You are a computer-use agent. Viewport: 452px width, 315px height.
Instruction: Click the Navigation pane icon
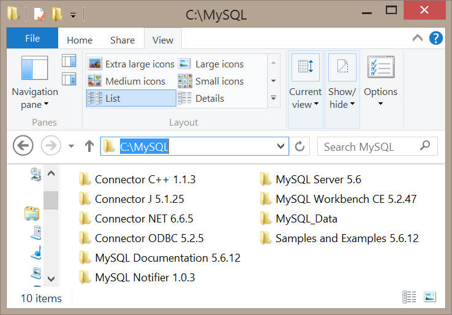pos(34,68)
